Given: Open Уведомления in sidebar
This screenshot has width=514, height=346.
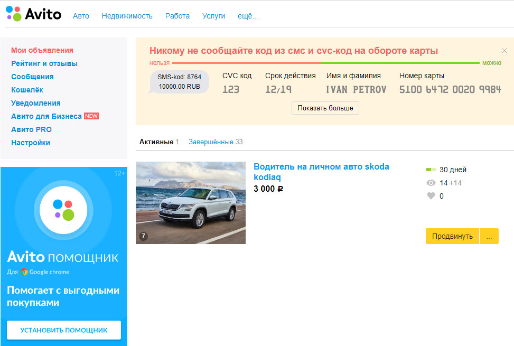Looking at the screenshot, I should [x=36, y=103].
